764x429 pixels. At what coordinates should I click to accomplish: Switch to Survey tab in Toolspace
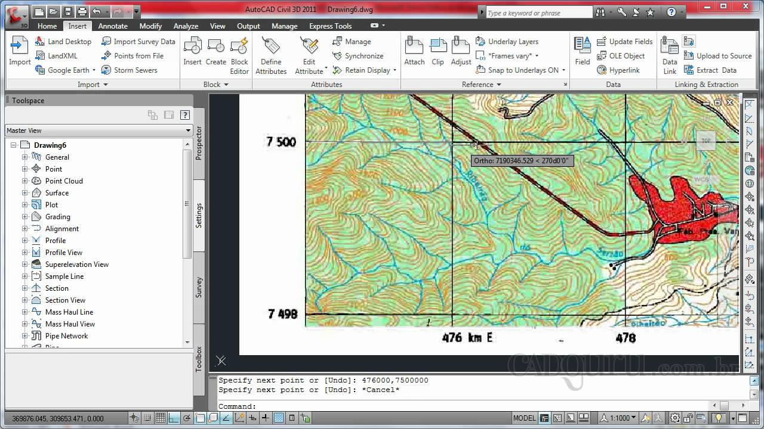point(199,287)
